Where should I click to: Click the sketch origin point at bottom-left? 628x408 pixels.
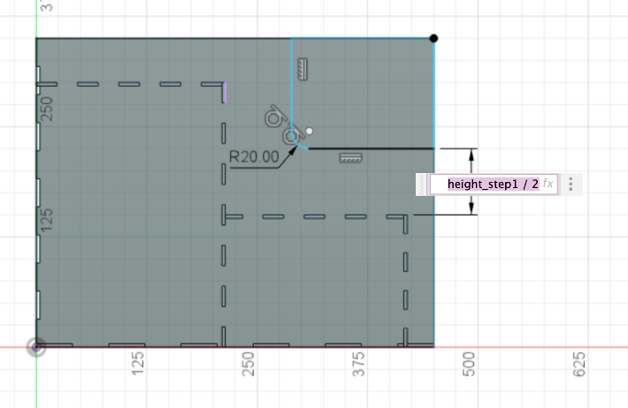[x=36, y=347]
